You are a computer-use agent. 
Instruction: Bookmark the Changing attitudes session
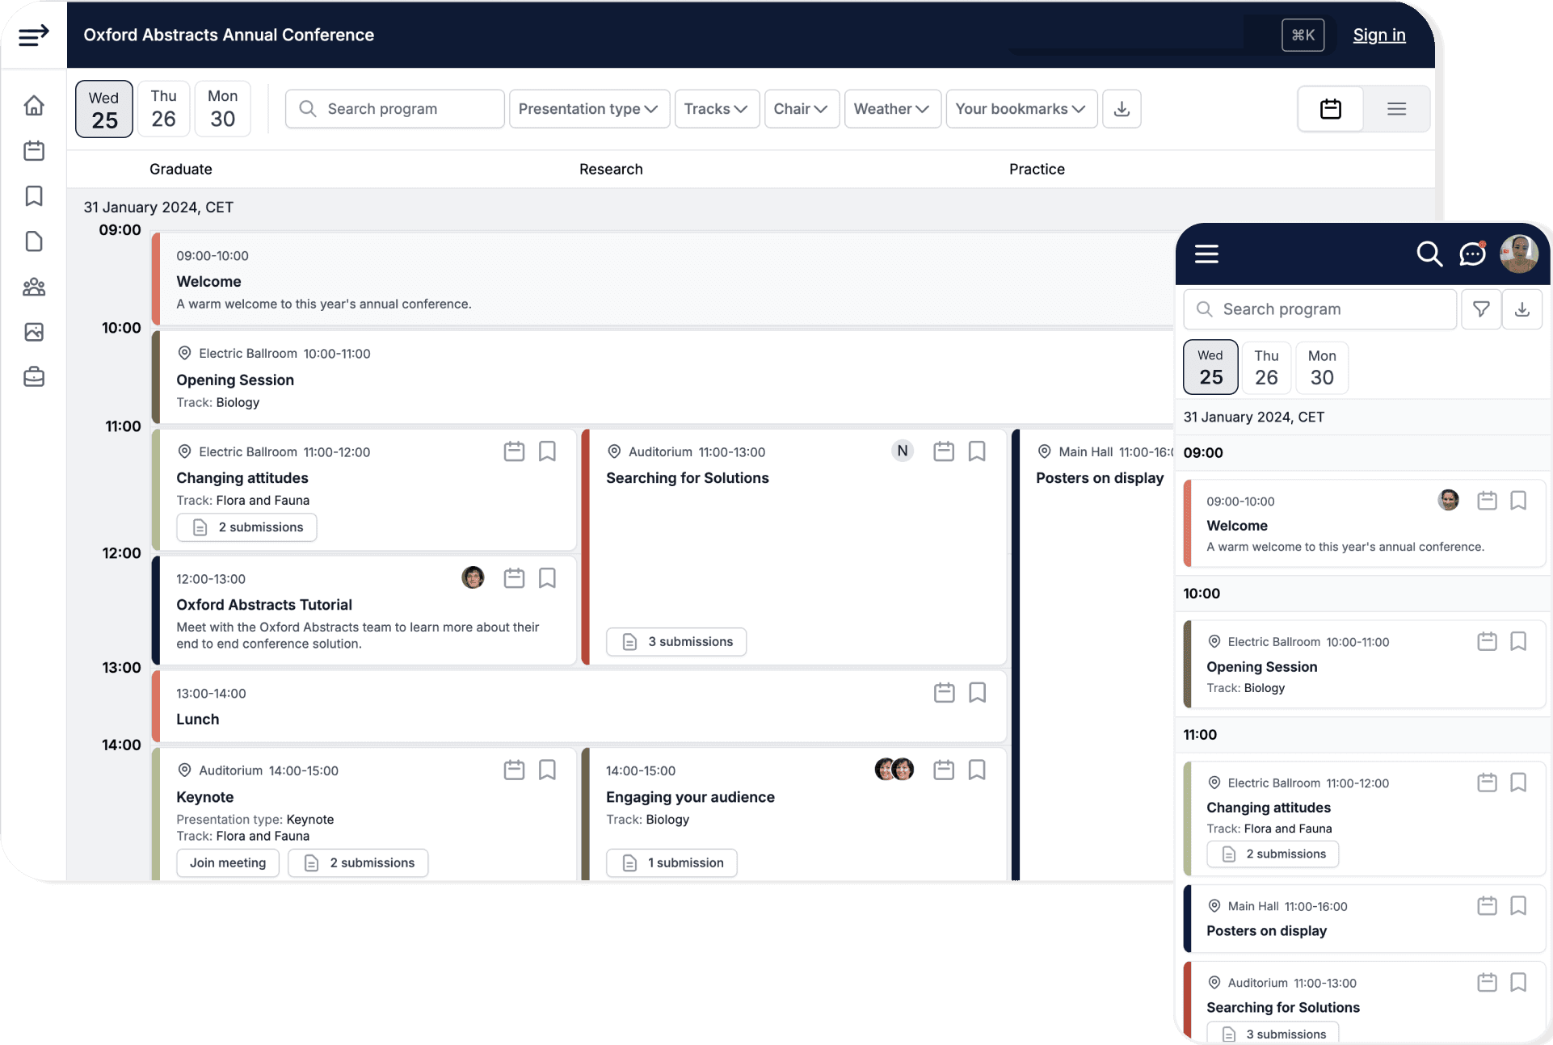point(547,451)
